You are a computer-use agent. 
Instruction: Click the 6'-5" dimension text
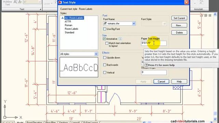[199, 92]
